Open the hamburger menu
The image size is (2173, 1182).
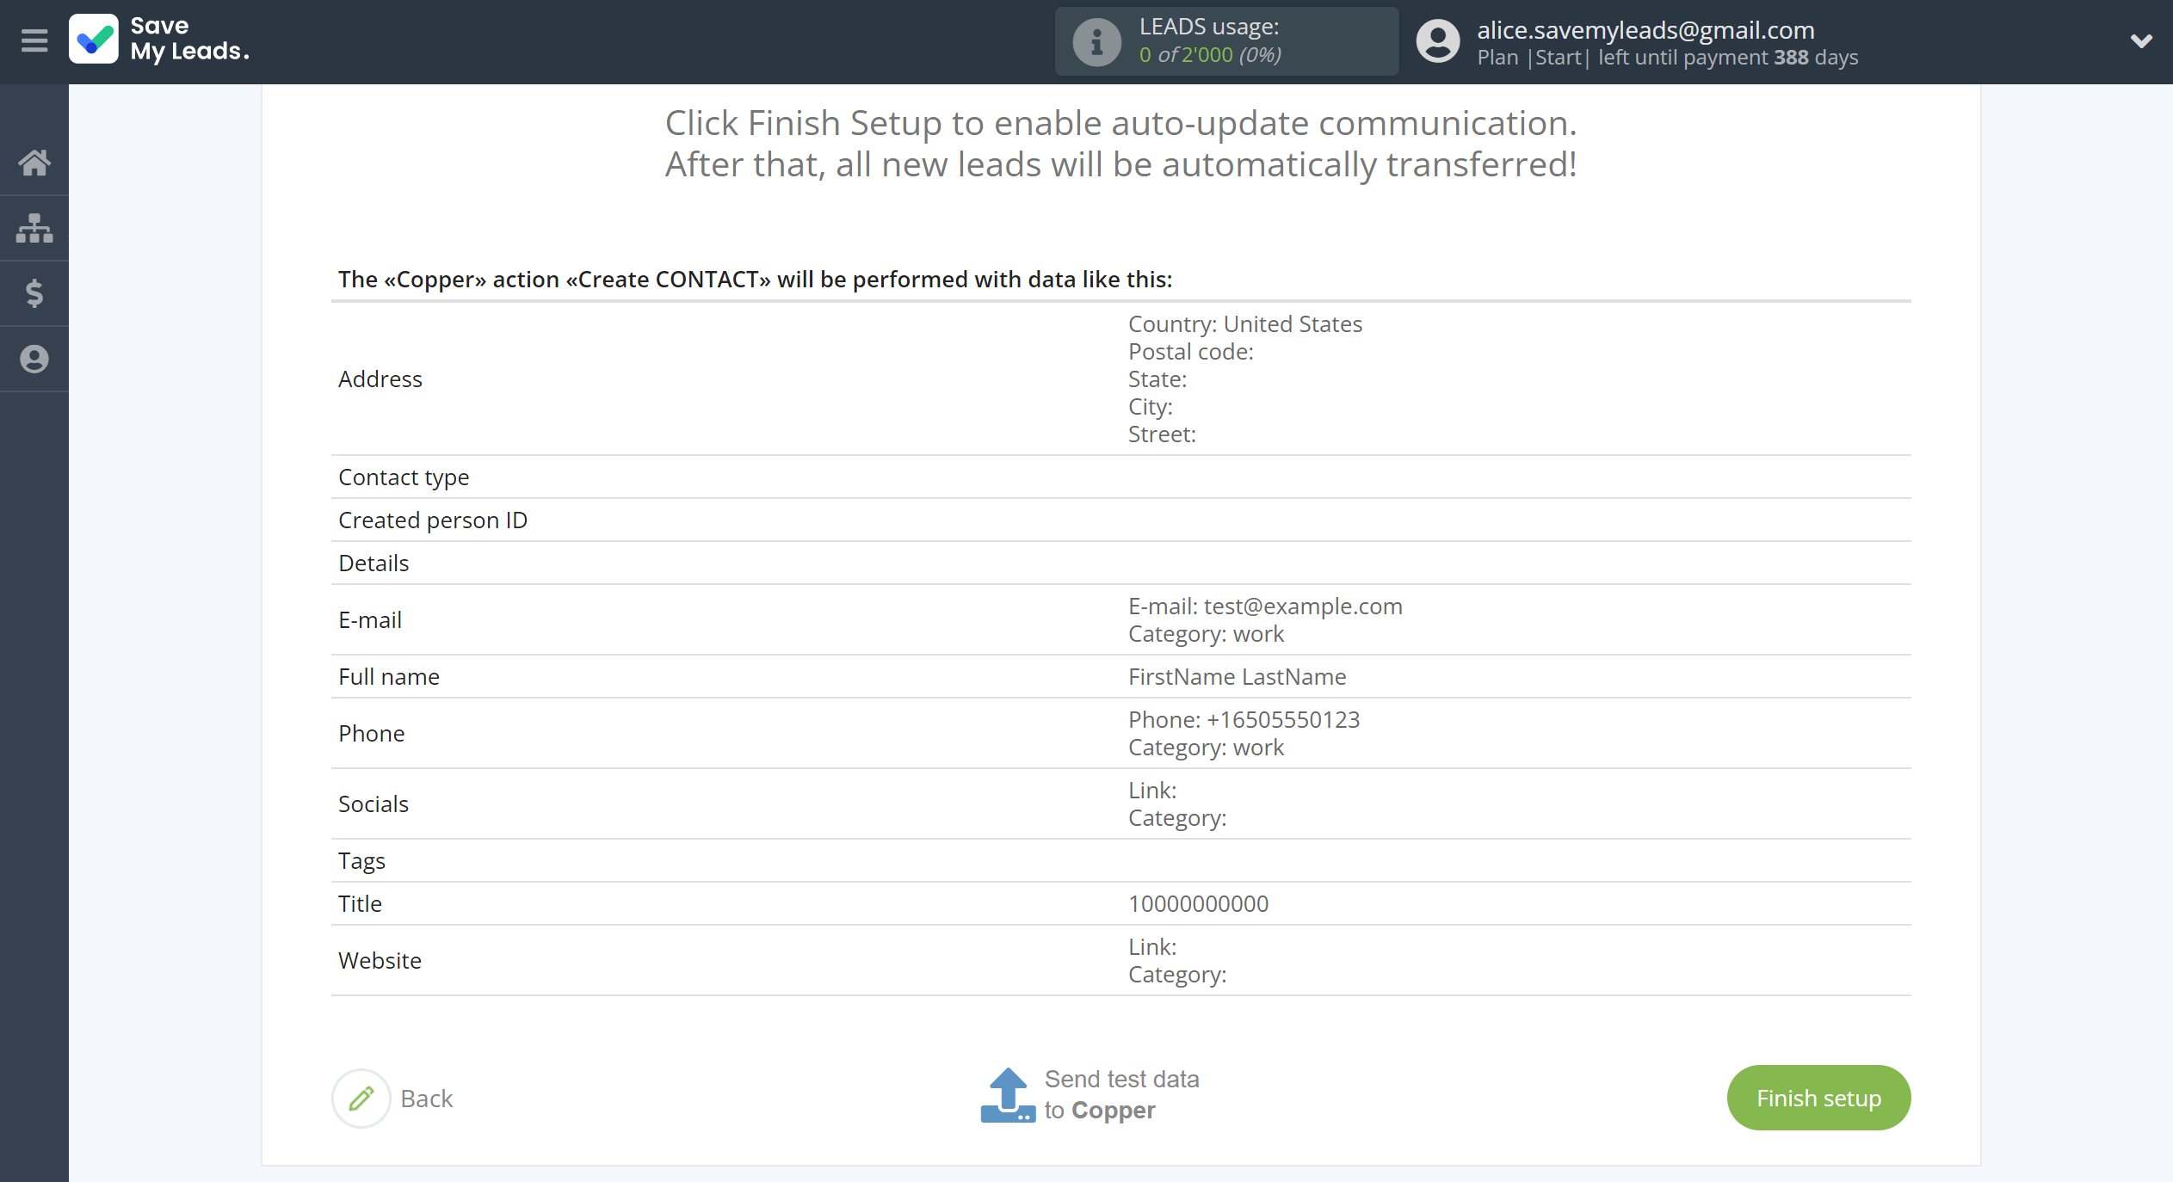(34, 40)
